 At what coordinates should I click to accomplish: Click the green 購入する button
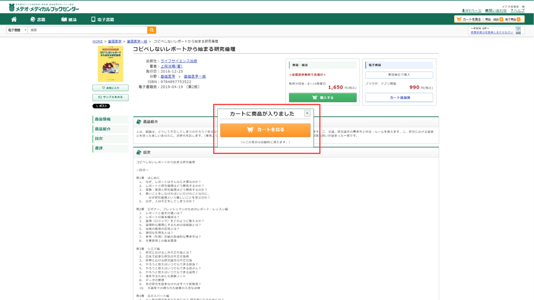323,97
